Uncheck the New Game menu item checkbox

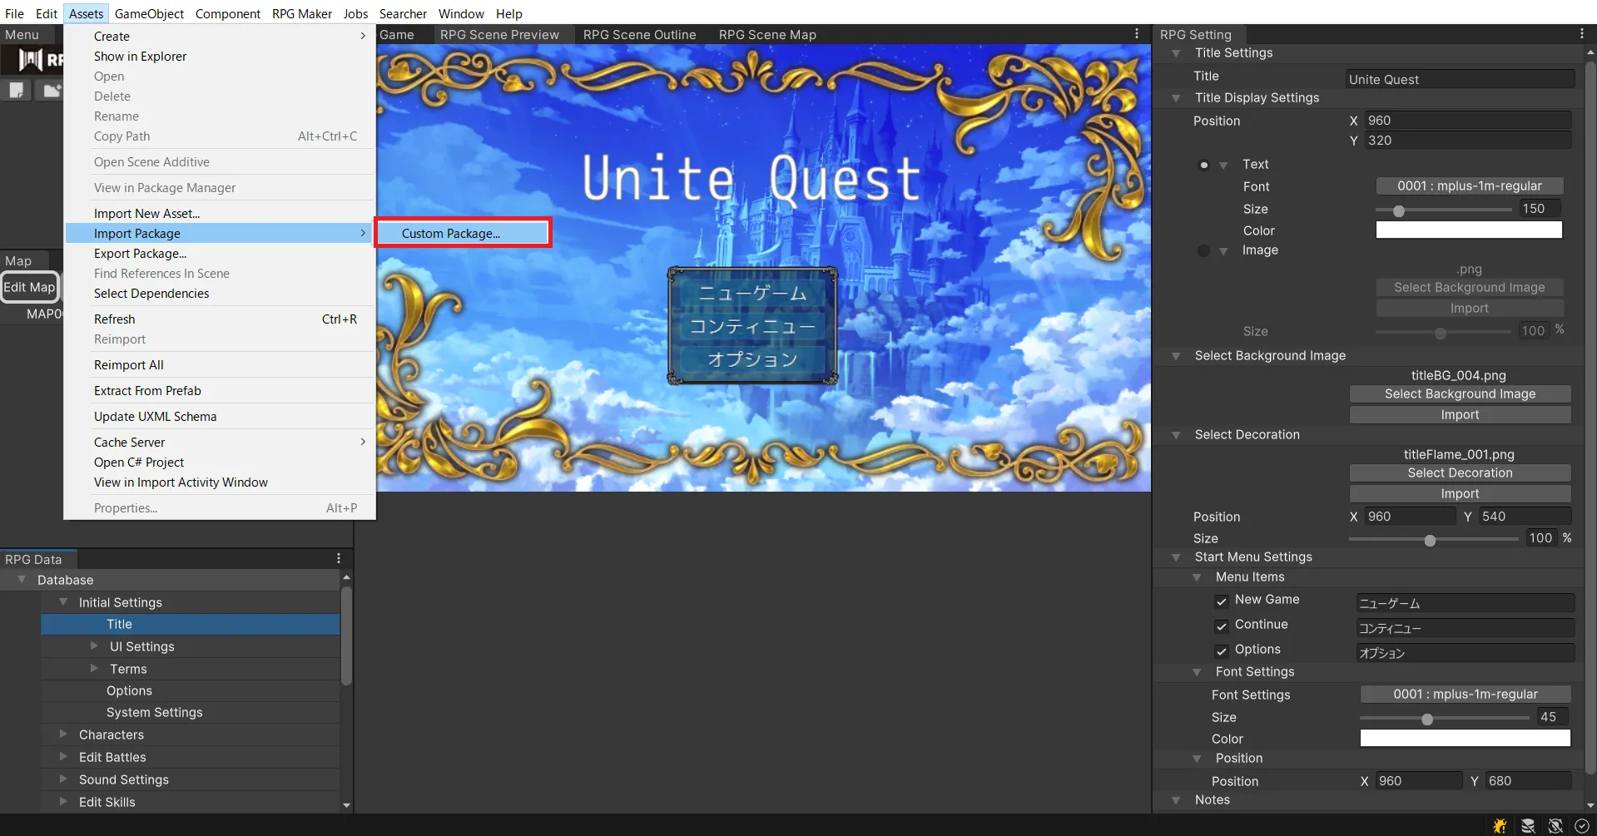pyautogui.click(x=1222, y=601)
